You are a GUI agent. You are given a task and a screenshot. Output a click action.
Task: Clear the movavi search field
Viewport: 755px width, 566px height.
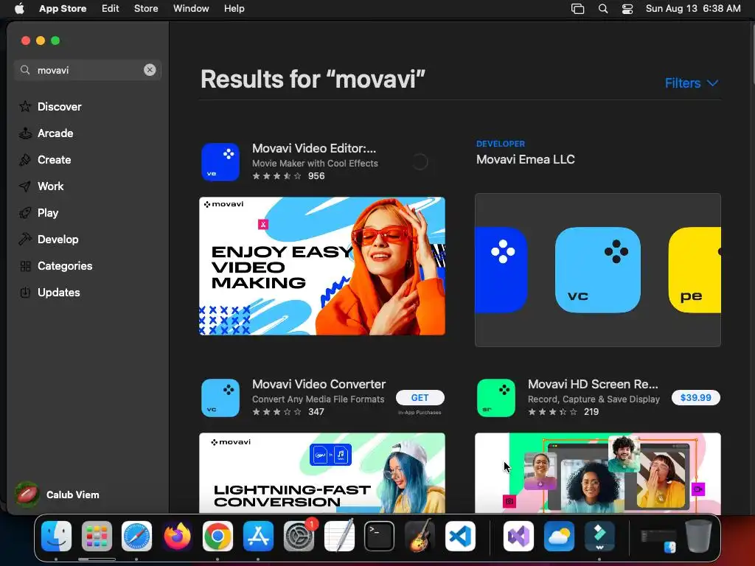(150, 70)
